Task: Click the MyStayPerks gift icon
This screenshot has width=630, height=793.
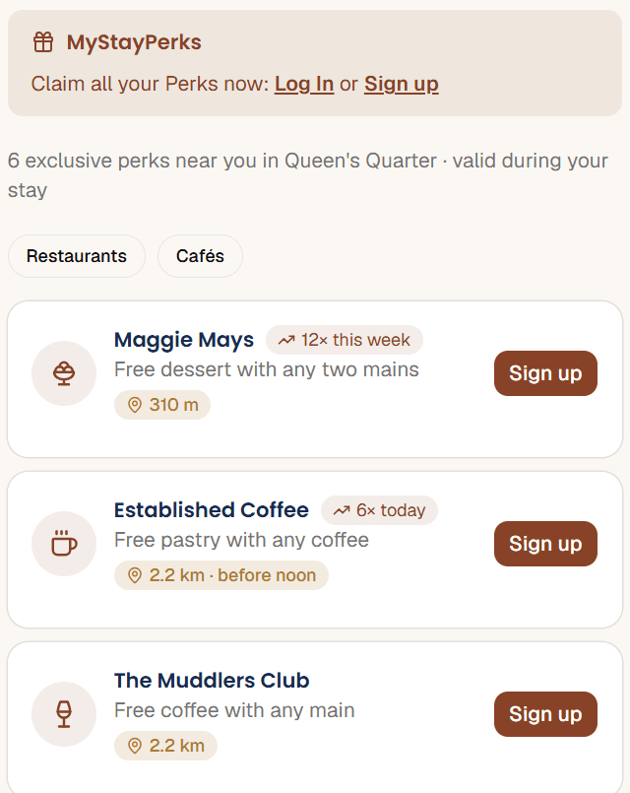Action: (x=43, y=42)
